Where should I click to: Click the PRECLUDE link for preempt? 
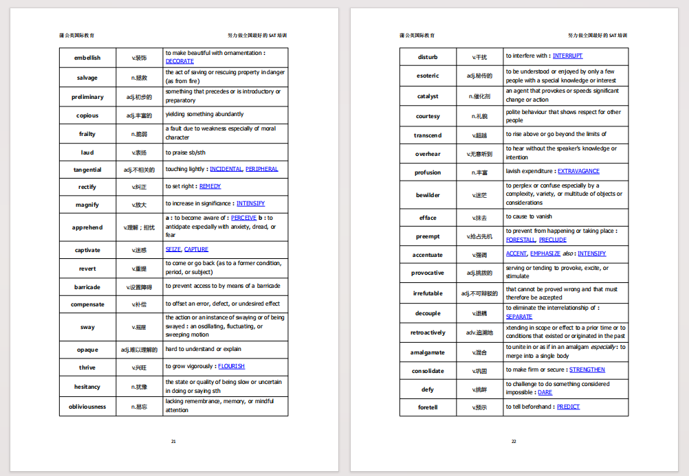(553, 240)
